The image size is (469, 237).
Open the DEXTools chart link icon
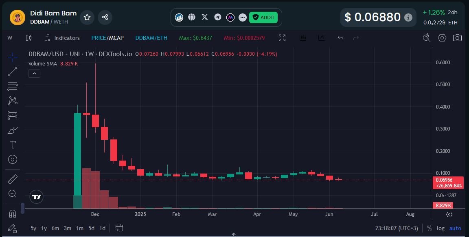(179, 17)
